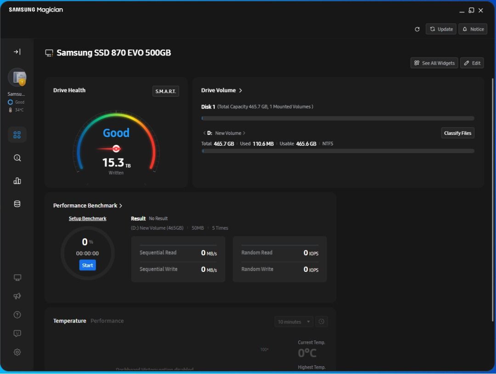Click the Sequential Read result row
Viewport: 496px width, 374px height.
tap(178, 253)
